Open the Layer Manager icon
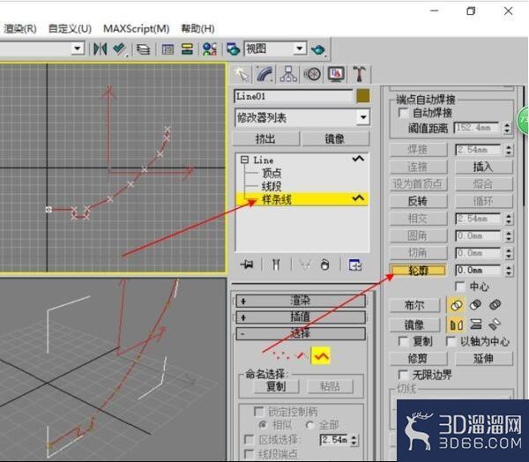 click(x=144, y=49)
